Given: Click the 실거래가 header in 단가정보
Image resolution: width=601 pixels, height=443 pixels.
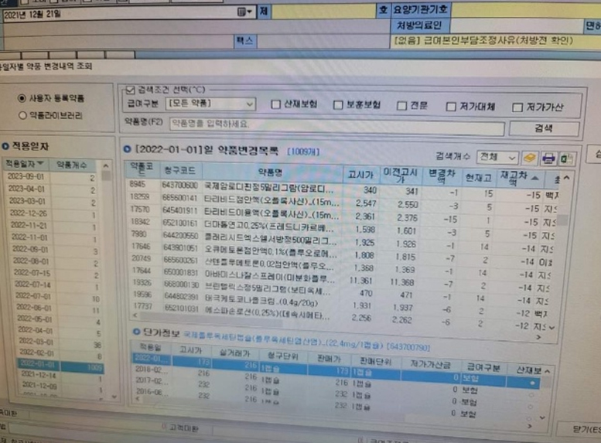Looking at the screenshot, I should click(234, 353).
